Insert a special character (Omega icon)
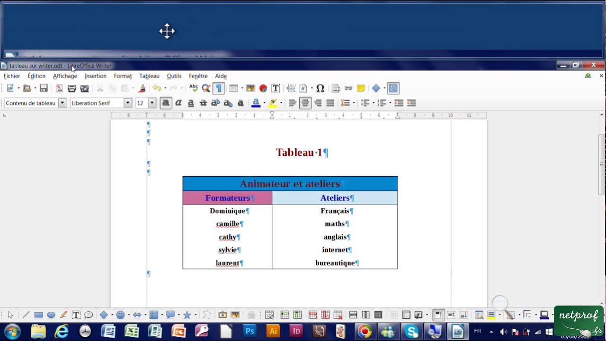This screenshot has height=341, width=606. pyautogui.click(x=320, y=88)
